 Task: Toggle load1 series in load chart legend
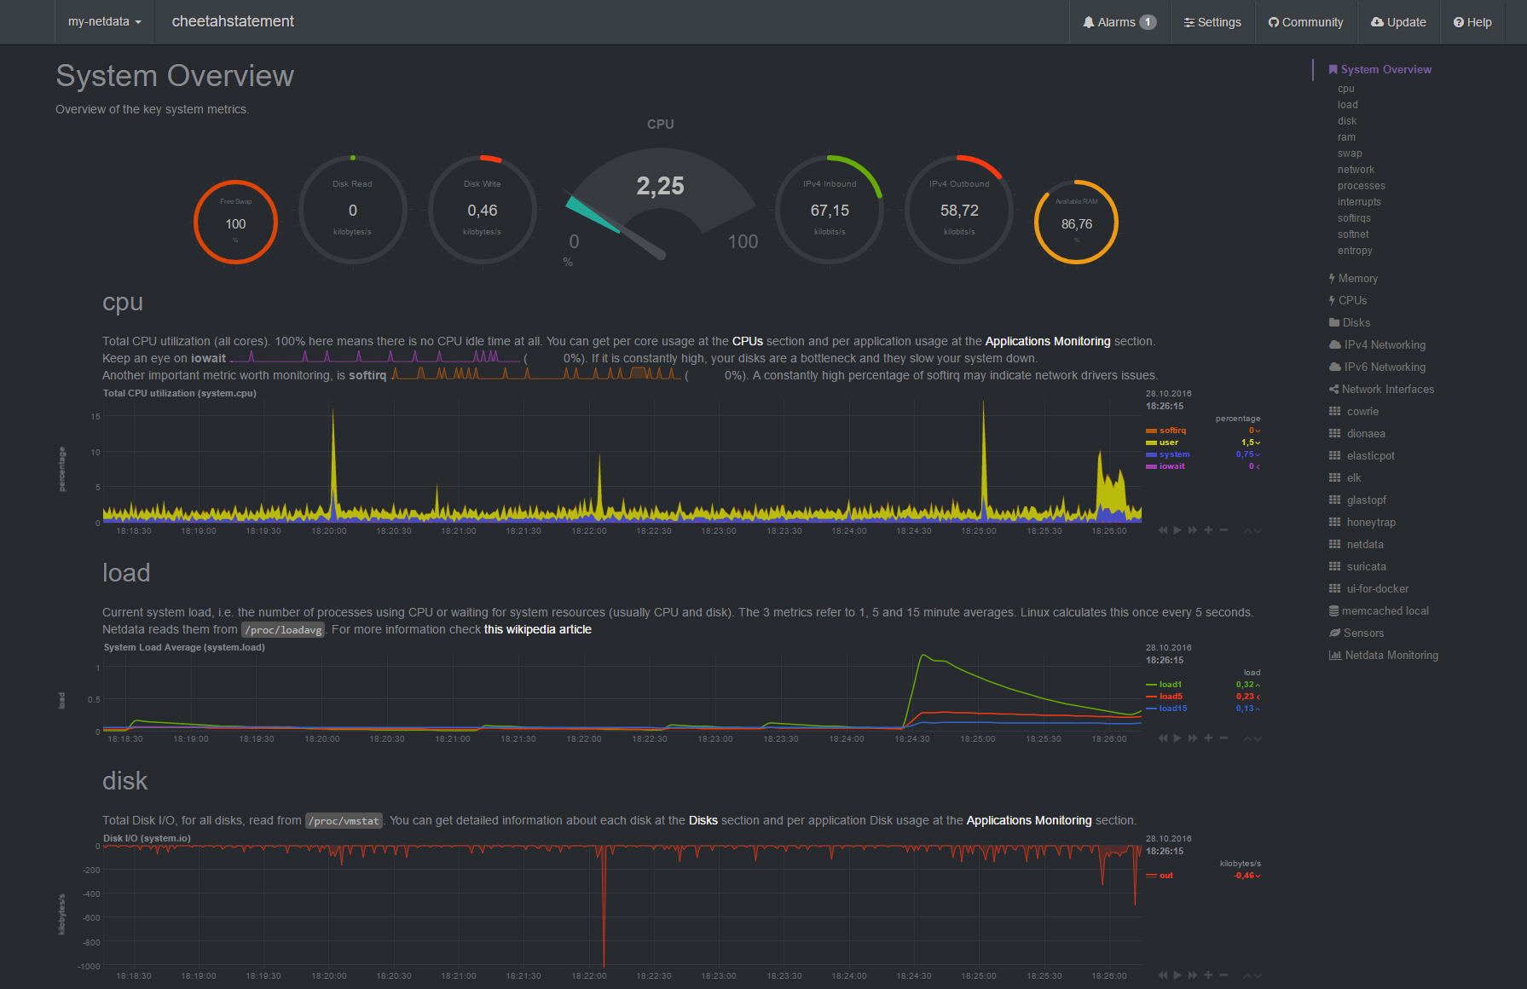pyautogui.click(x=1170, y=685)
